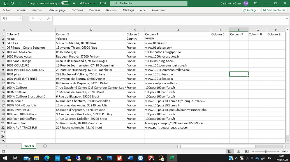Open the Données ribbon tab
This screenshot has width=290, height=162.
[x=95, y=10]
